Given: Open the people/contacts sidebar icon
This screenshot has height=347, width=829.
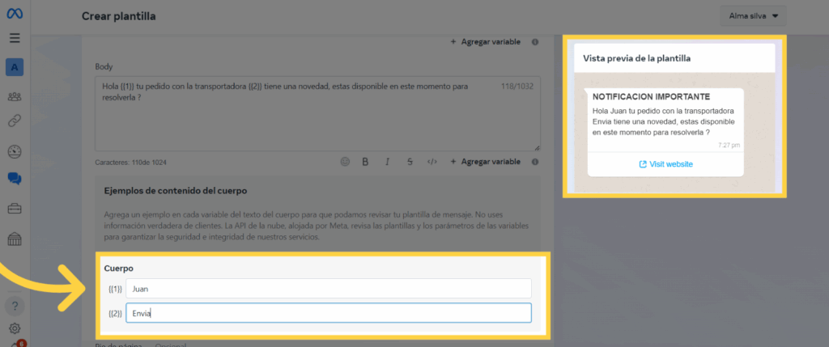Looking at the screenshot, I should coord(15,96).
